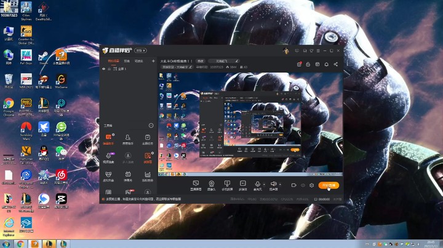Viewport: 443px width, 248px height.
Task: Open the mode pill next to app logo
Action: (x=140, y=50)
